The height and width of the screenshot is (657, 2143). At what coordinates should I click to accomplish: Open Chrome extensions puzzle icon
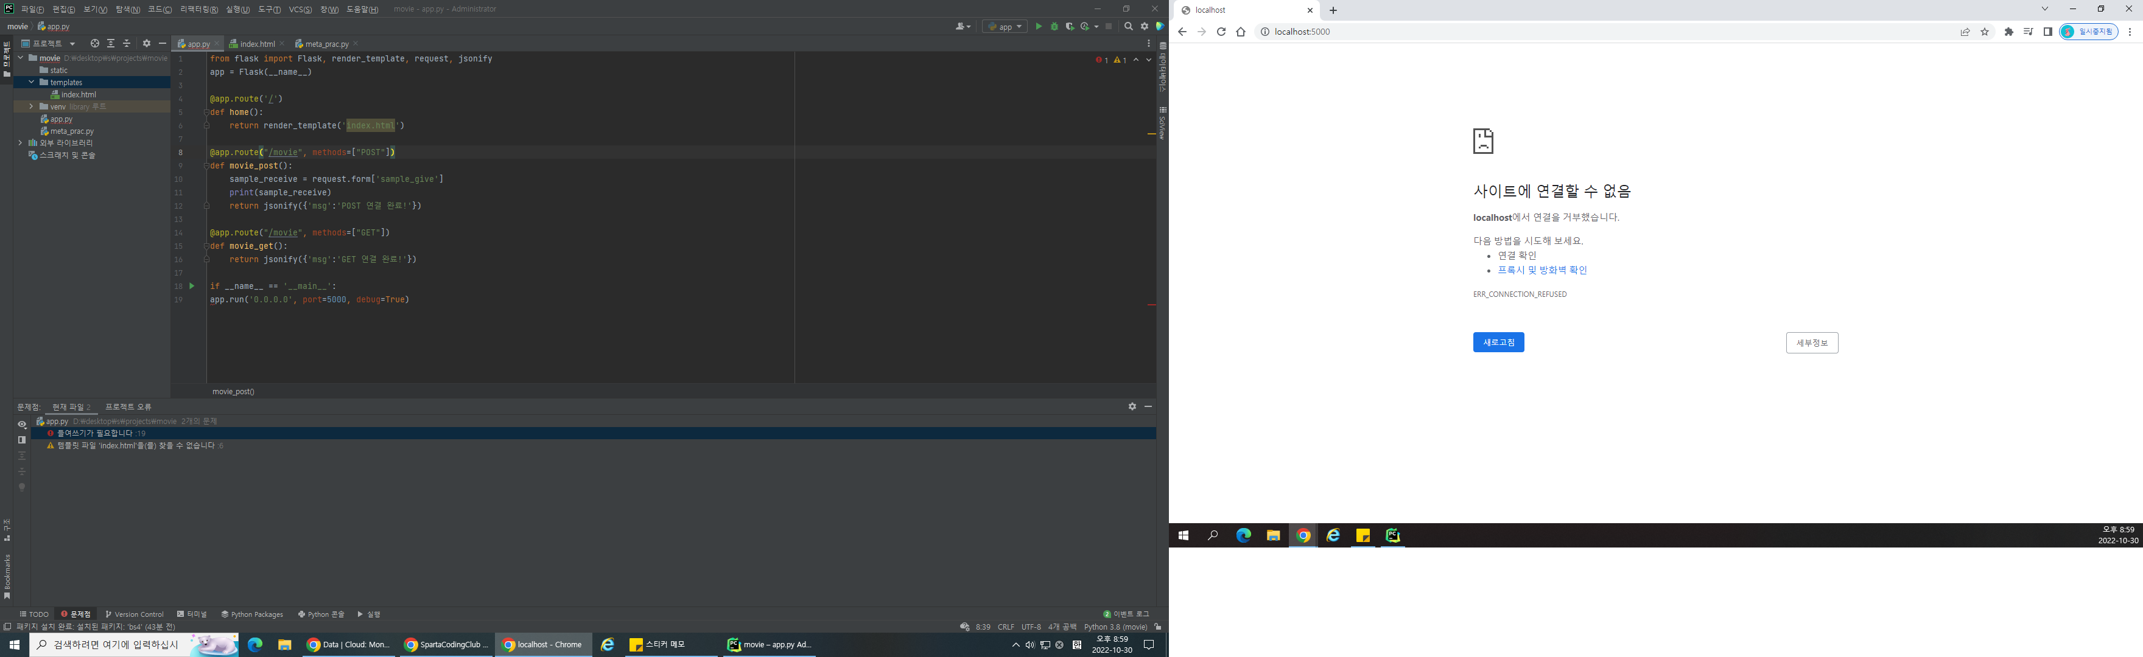2009,32
